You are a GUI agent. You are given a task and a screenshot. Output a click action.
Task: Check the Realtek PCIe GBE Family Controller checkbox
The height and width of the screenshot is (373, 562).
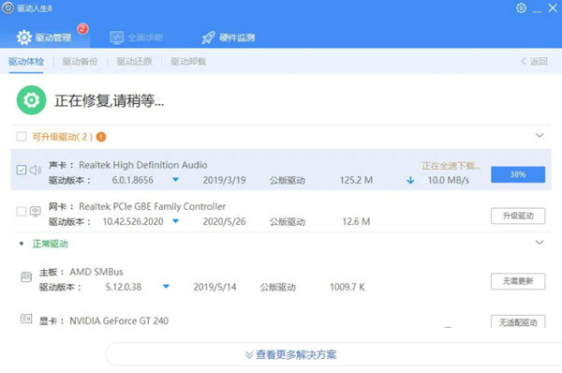point(22,211)
